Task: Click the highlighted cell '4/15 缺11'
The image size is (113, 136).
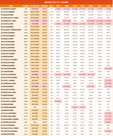Action: [x=100, y=9]
